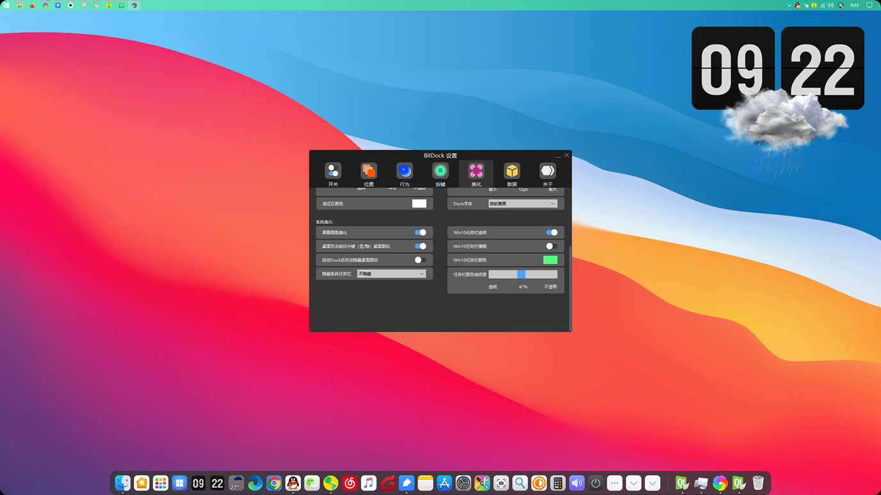Open the Apple Music note icon
Viewport: 881px width, 495px height.
point(368,483)
